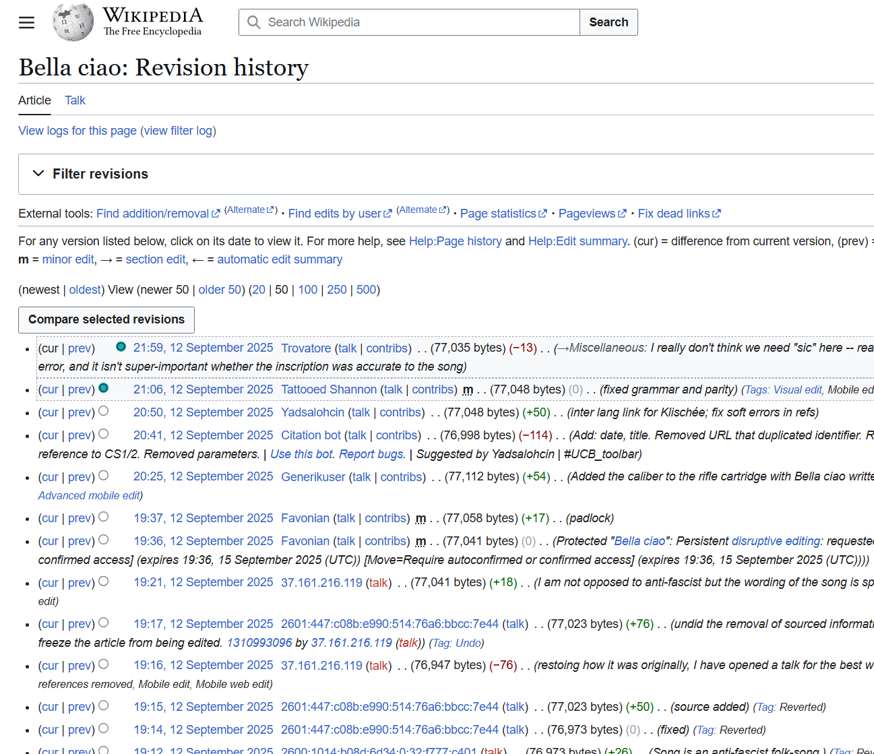Open the section edit legend link
The image size is (874, 754).
pos(155,259)
